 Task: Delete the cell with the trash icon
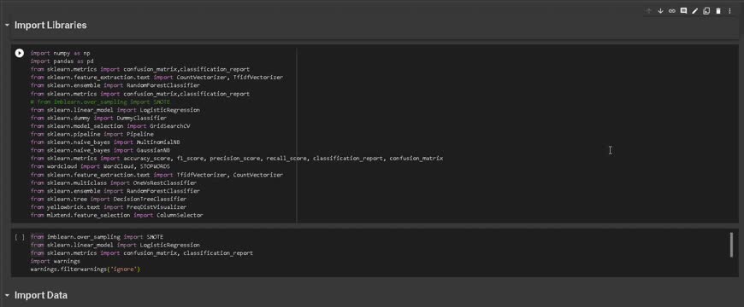[x=717, y=11]
